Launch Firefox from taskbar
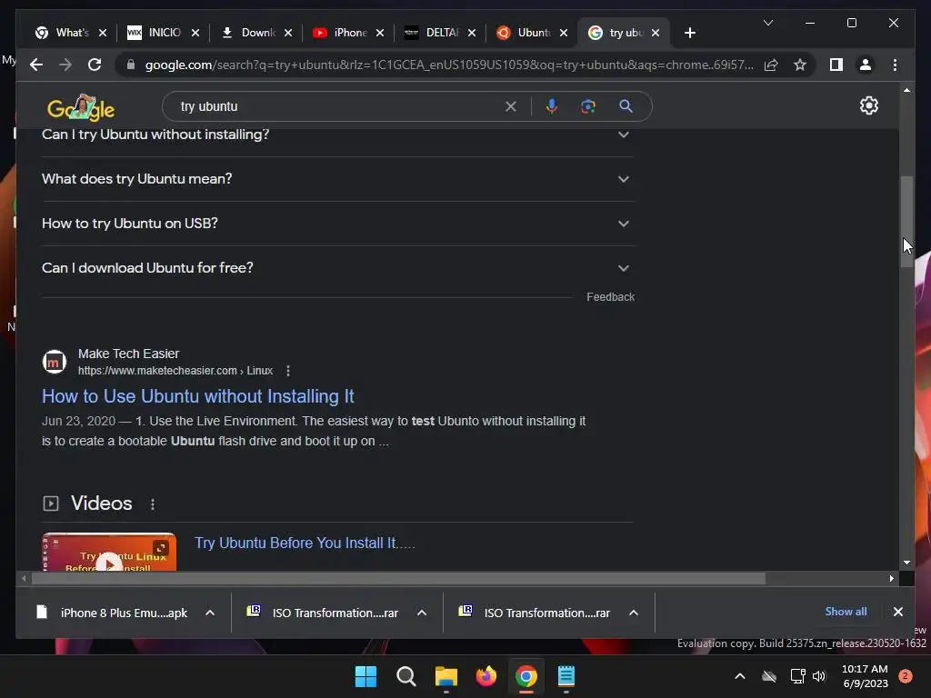The height and width of the screenshot is (698, 931). click(x=486, y=676)
